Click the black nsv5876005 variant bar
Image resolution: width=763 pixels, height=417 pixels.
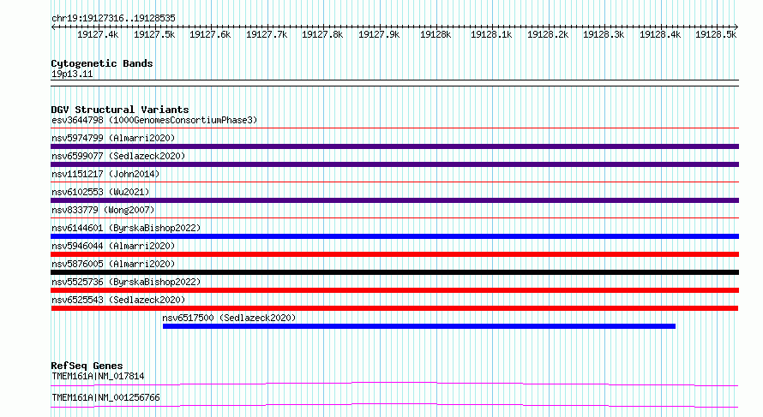click(394, 272)
